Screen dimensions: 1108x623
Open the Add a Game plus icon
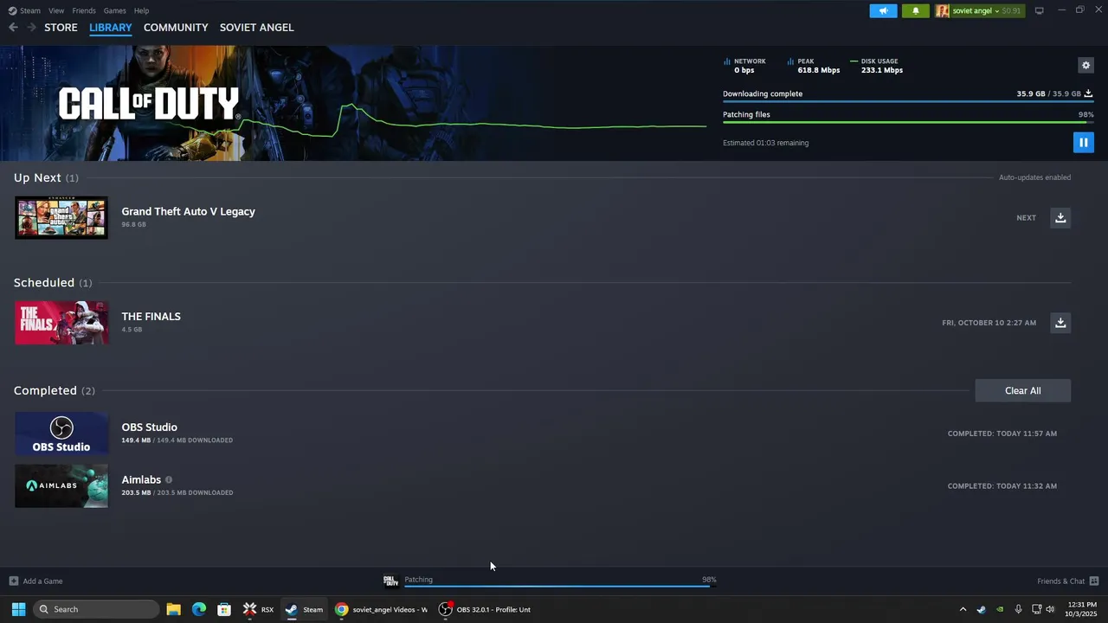pos(13,581)
